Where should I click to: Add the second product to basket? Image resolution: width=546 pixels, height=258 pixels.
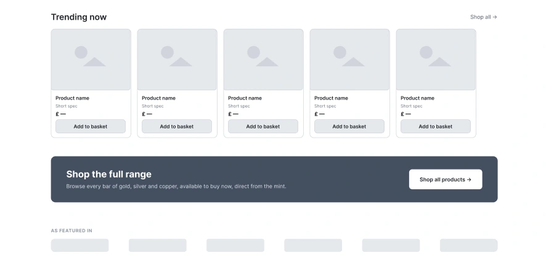177,127
